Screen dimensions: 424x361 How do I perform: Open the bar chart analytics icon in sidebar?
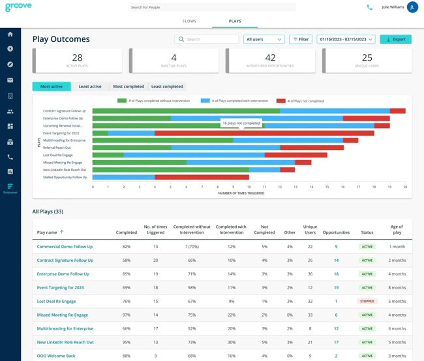tap(10, 172)
